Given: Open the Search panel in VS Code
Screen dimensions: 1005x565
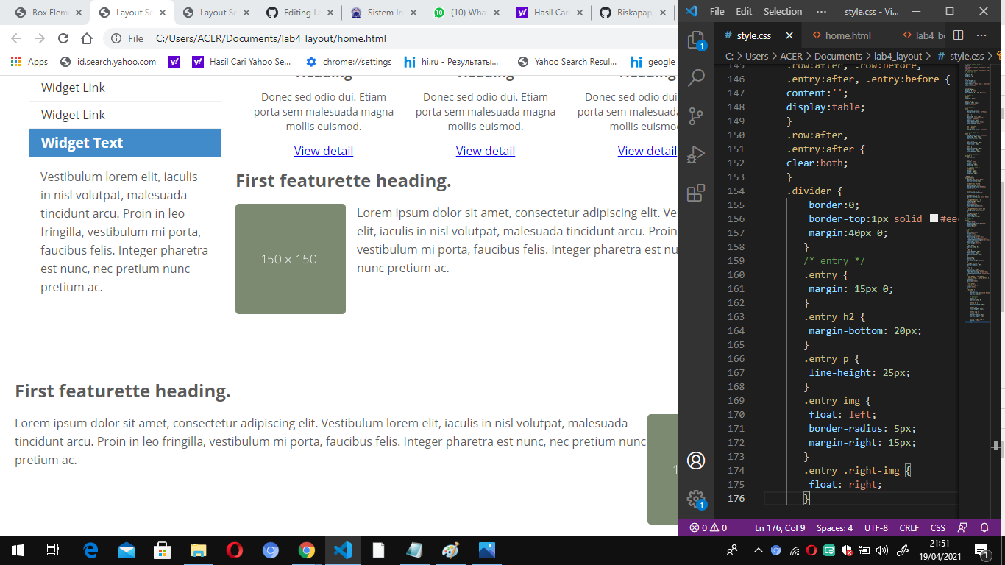Looking at the screenshot, I should click(x=696, y=77).
